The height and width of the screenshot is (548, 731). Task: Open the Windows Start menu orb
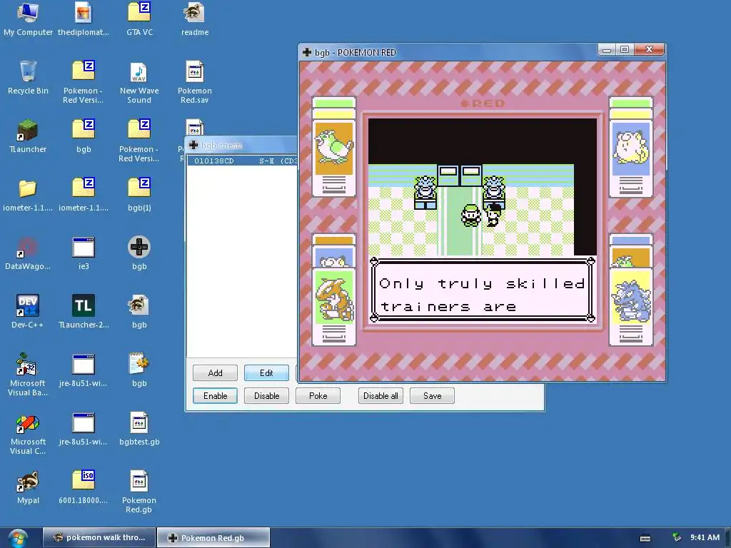point(18,538)
